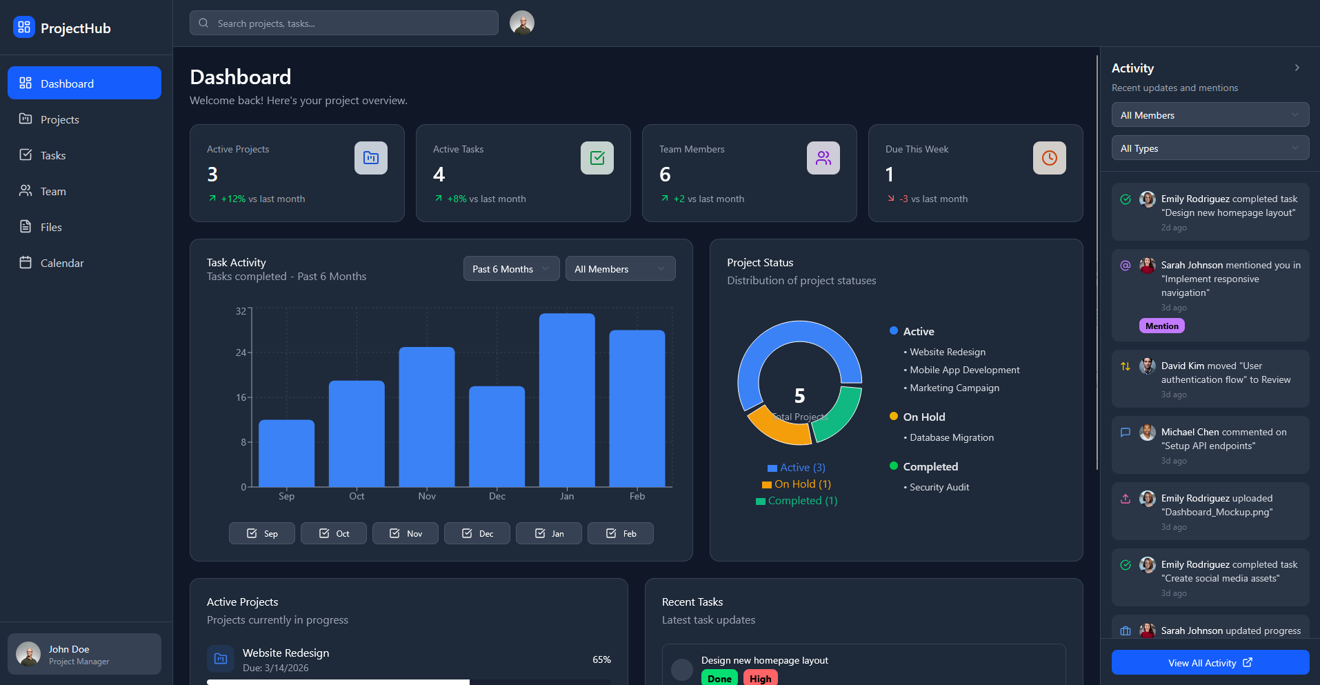The width and height of the screenshot is (1320, 685).
Task: Click the Team Members people icon
Action: click(x=823, y=158)
